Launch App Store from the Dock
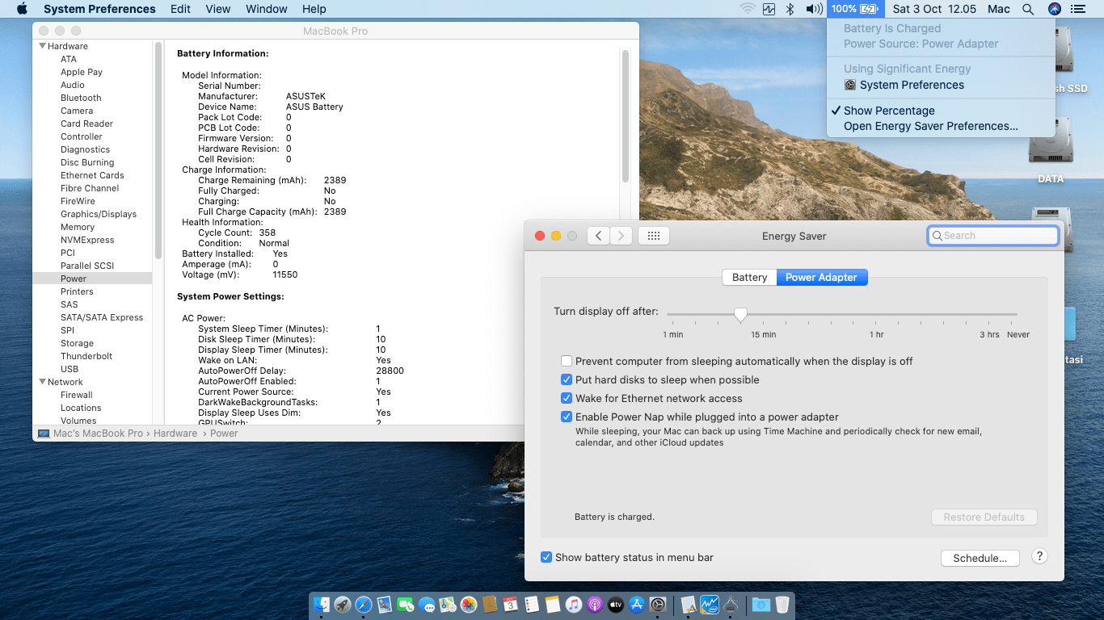 click(637, 605)
